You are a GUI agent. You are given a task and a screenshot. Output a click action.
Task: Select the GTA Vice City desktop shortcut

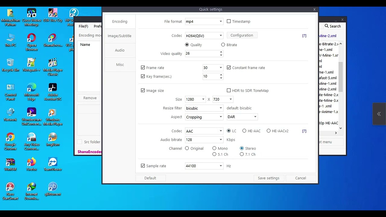52,15
